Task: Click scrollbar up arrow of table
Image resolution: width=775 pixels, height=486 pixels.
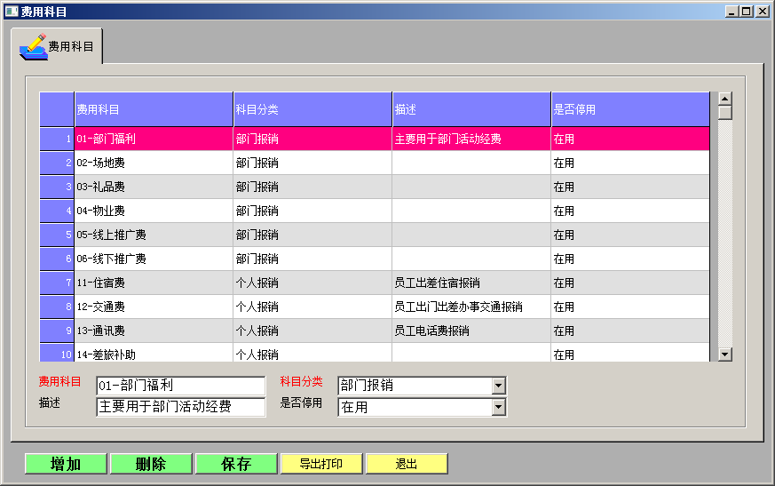Action: pos(725,99)
